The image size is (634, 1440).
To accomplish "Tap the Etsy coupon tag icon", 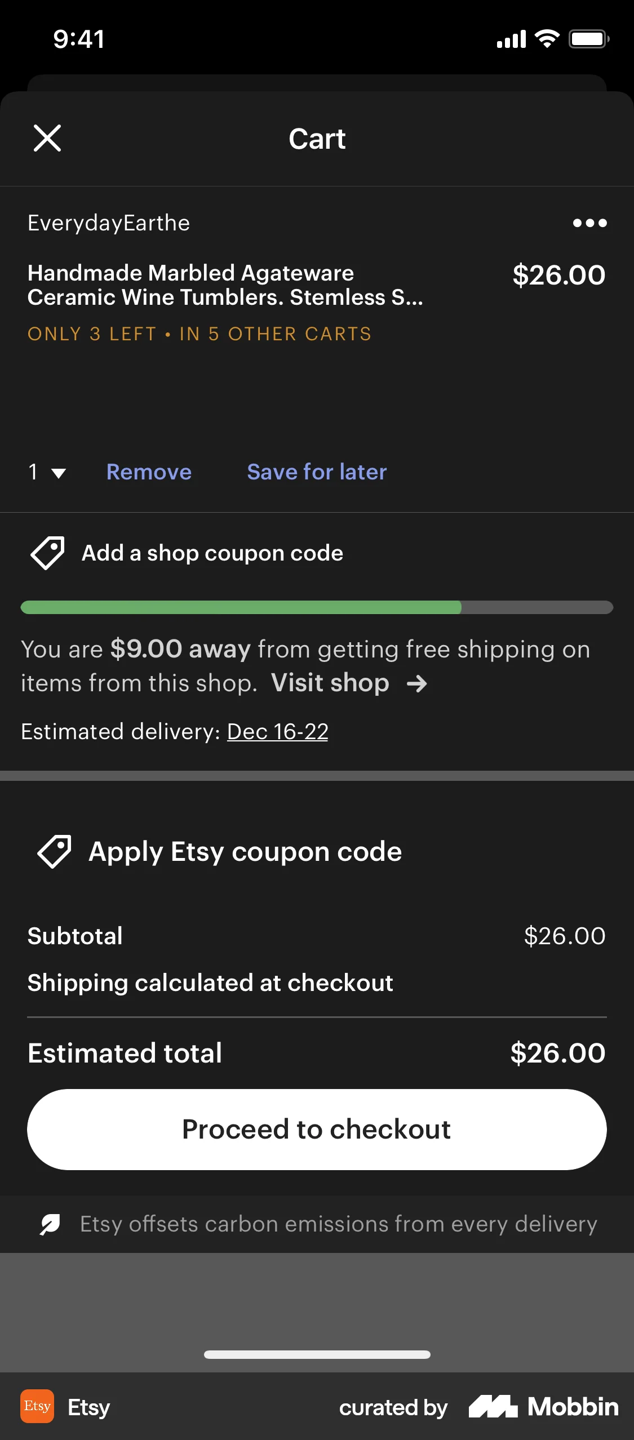I will click(x=55, y=851).
